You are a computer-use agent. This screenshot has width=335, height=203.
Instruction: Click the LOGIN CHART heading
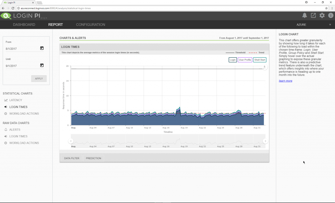(289, 34)
